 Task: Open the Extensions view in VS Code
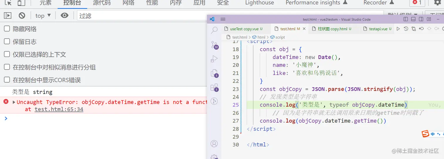(x=214, y=88)
